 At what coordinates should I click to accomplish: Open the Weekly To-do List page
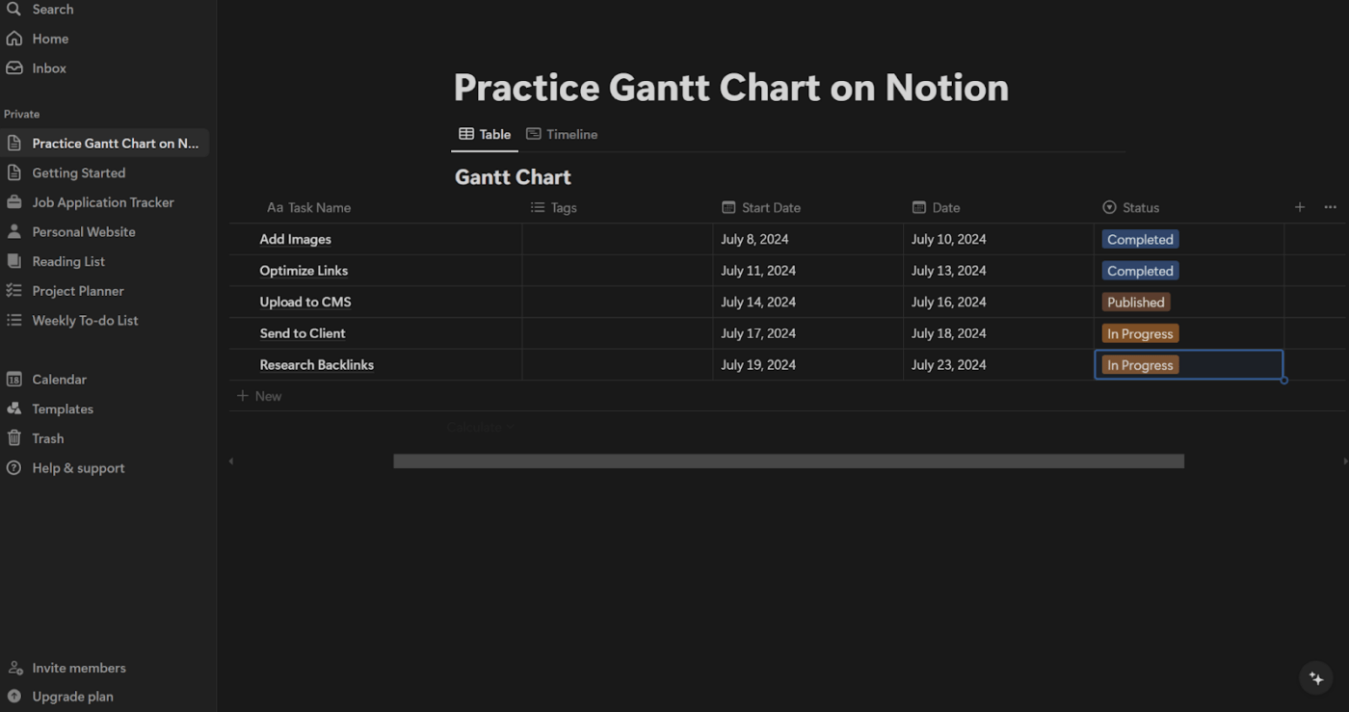pyautogui.click(x=85, y=320)
